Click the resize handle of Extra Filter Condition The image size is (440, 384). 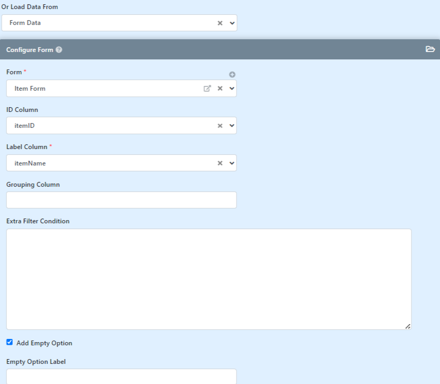408,326
